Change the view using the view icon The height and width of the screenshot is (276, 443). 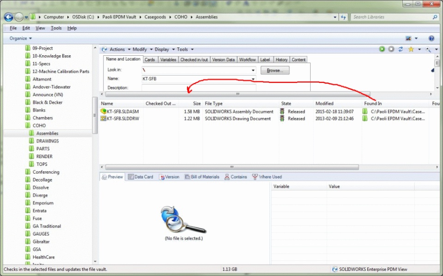(408, 38)
